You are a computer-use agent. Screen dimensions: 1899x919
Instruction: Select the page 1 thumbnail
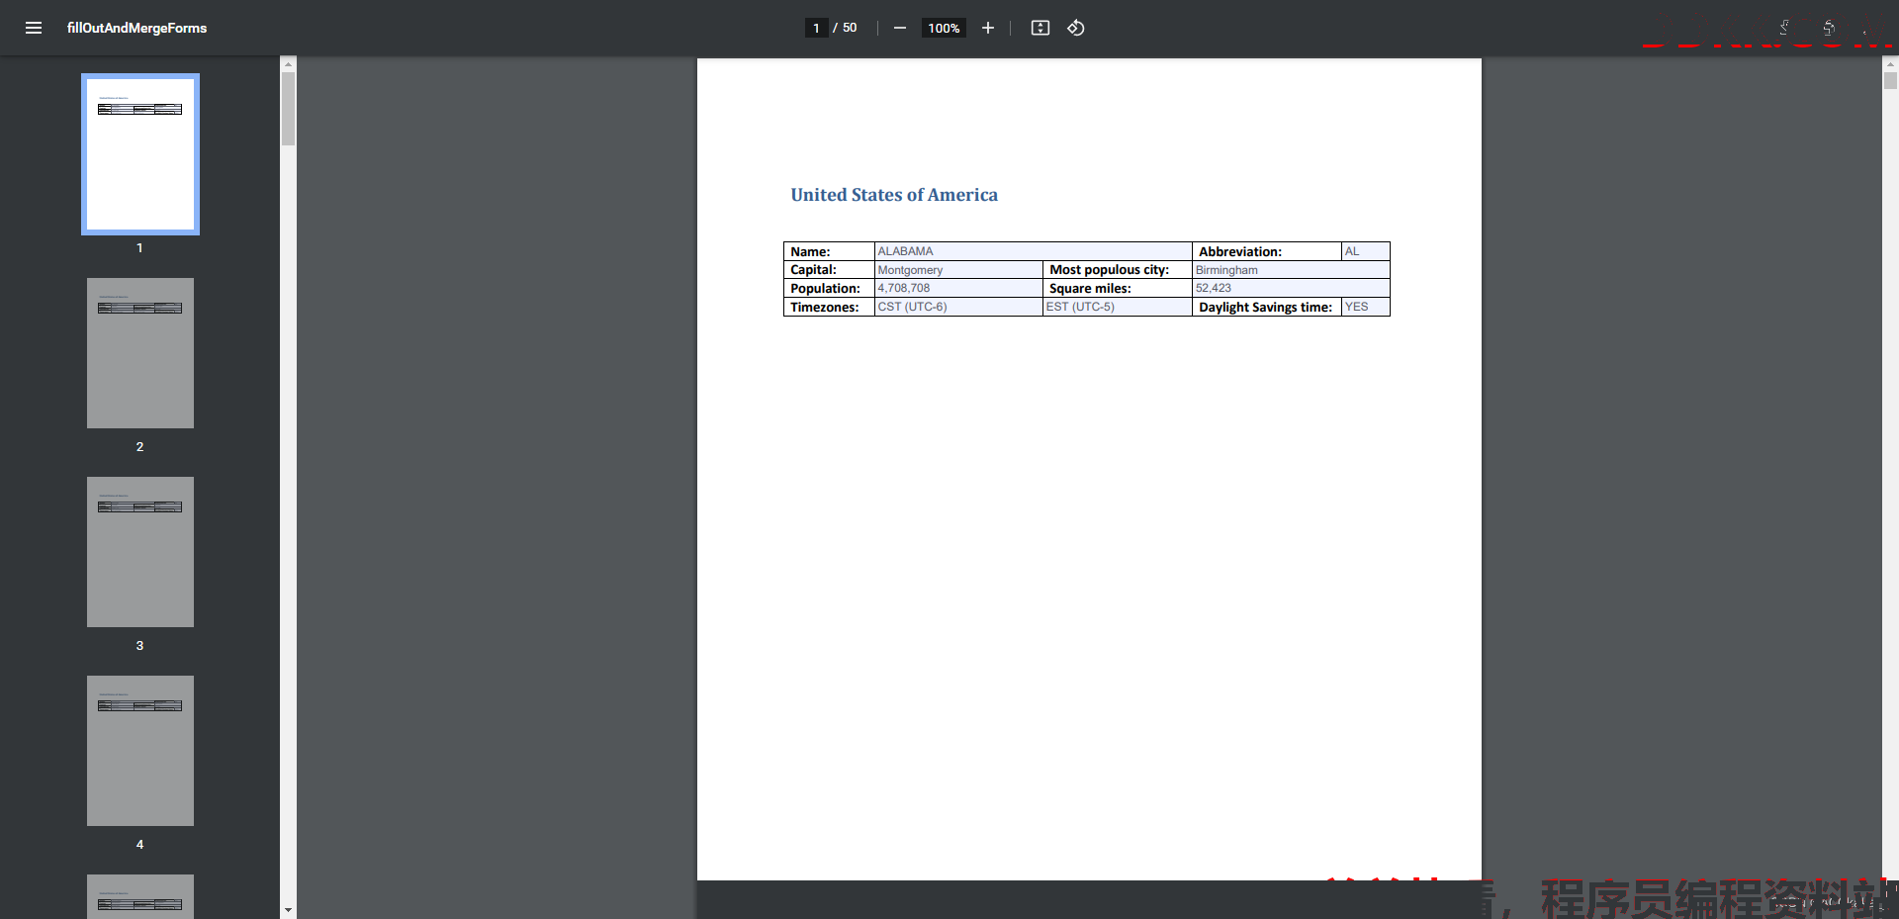click(x=140, y=154)
